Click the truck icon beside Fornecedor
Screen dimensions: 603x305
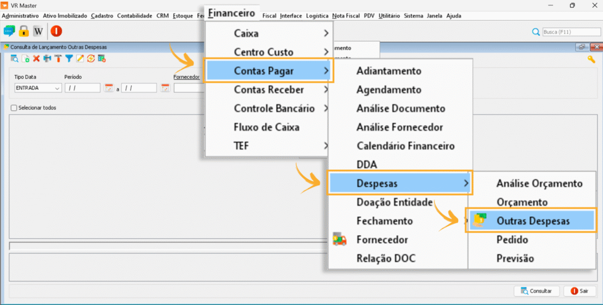pyautogui.click(x=340, y=239)
